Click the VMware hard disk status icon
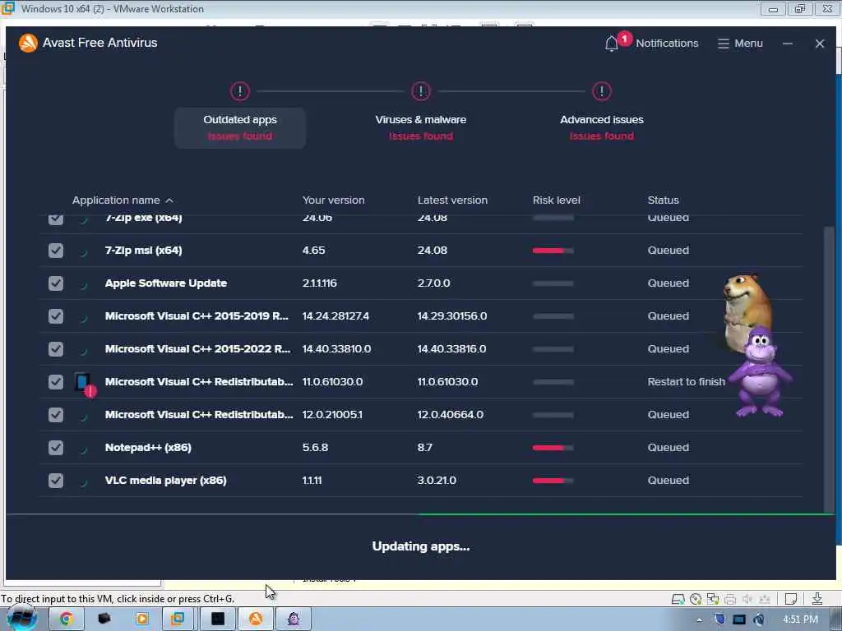The image size is (842, 631). point(678,599)
